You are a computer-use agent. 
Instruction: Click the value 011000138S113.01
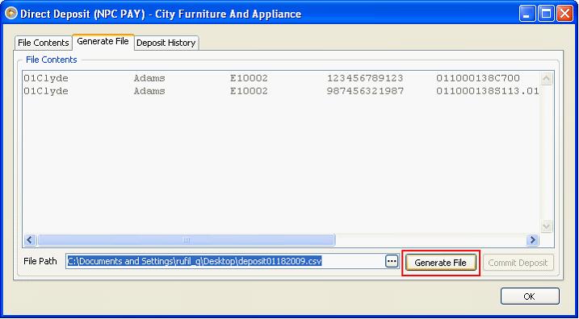488,91
